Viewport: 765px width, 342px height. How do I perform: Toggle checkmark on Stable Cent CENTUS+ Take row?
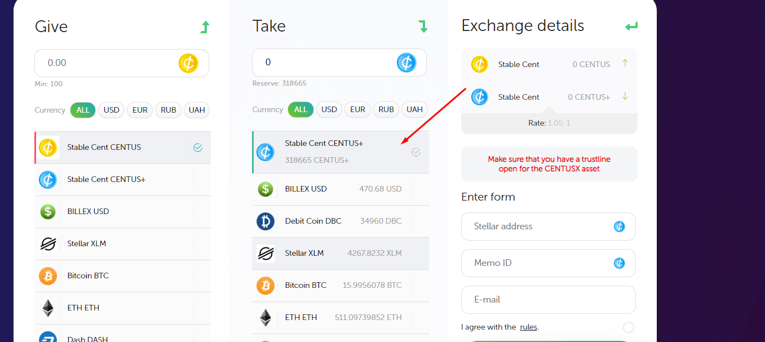click(416, 152)
